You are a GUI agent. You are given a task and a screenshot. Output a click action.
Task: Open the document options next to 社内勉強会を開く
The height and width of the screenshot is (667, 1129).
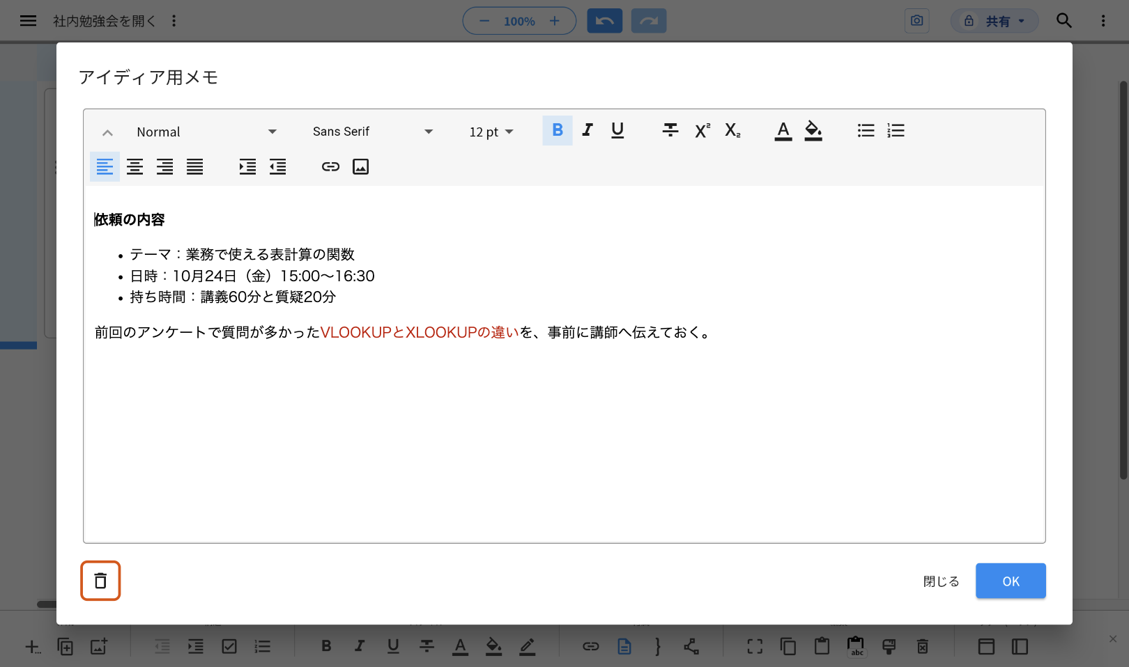pyautogui.click(x=174, y=21)
